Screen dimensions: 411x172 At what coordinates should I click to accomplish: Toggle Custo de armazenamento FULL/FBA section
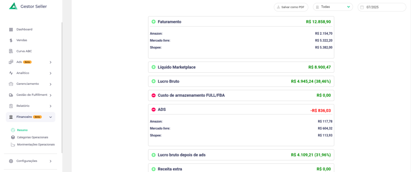point(154,96)
